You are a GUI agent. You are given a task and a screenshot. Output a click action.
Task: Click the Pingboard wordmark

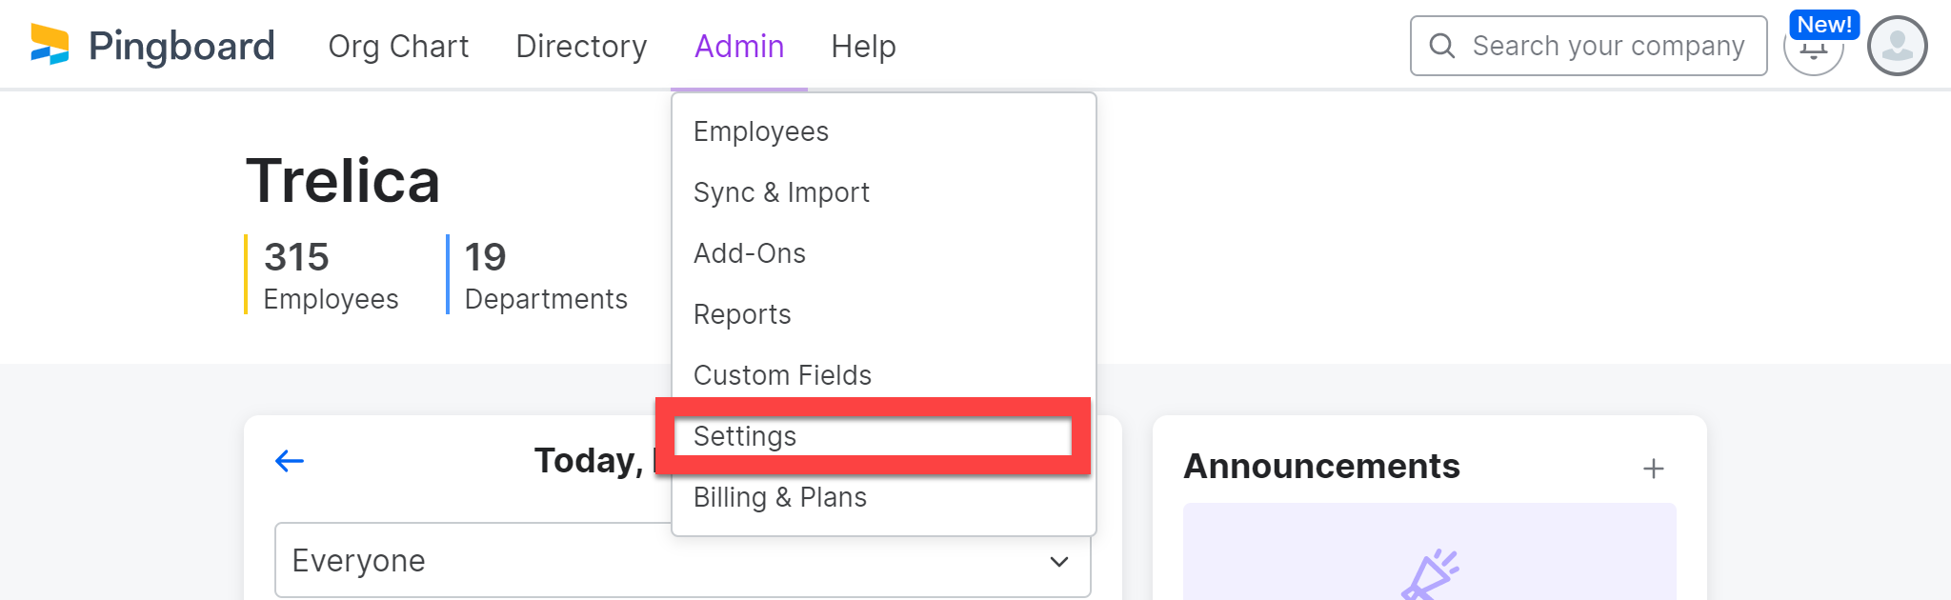tap(181, 46)
